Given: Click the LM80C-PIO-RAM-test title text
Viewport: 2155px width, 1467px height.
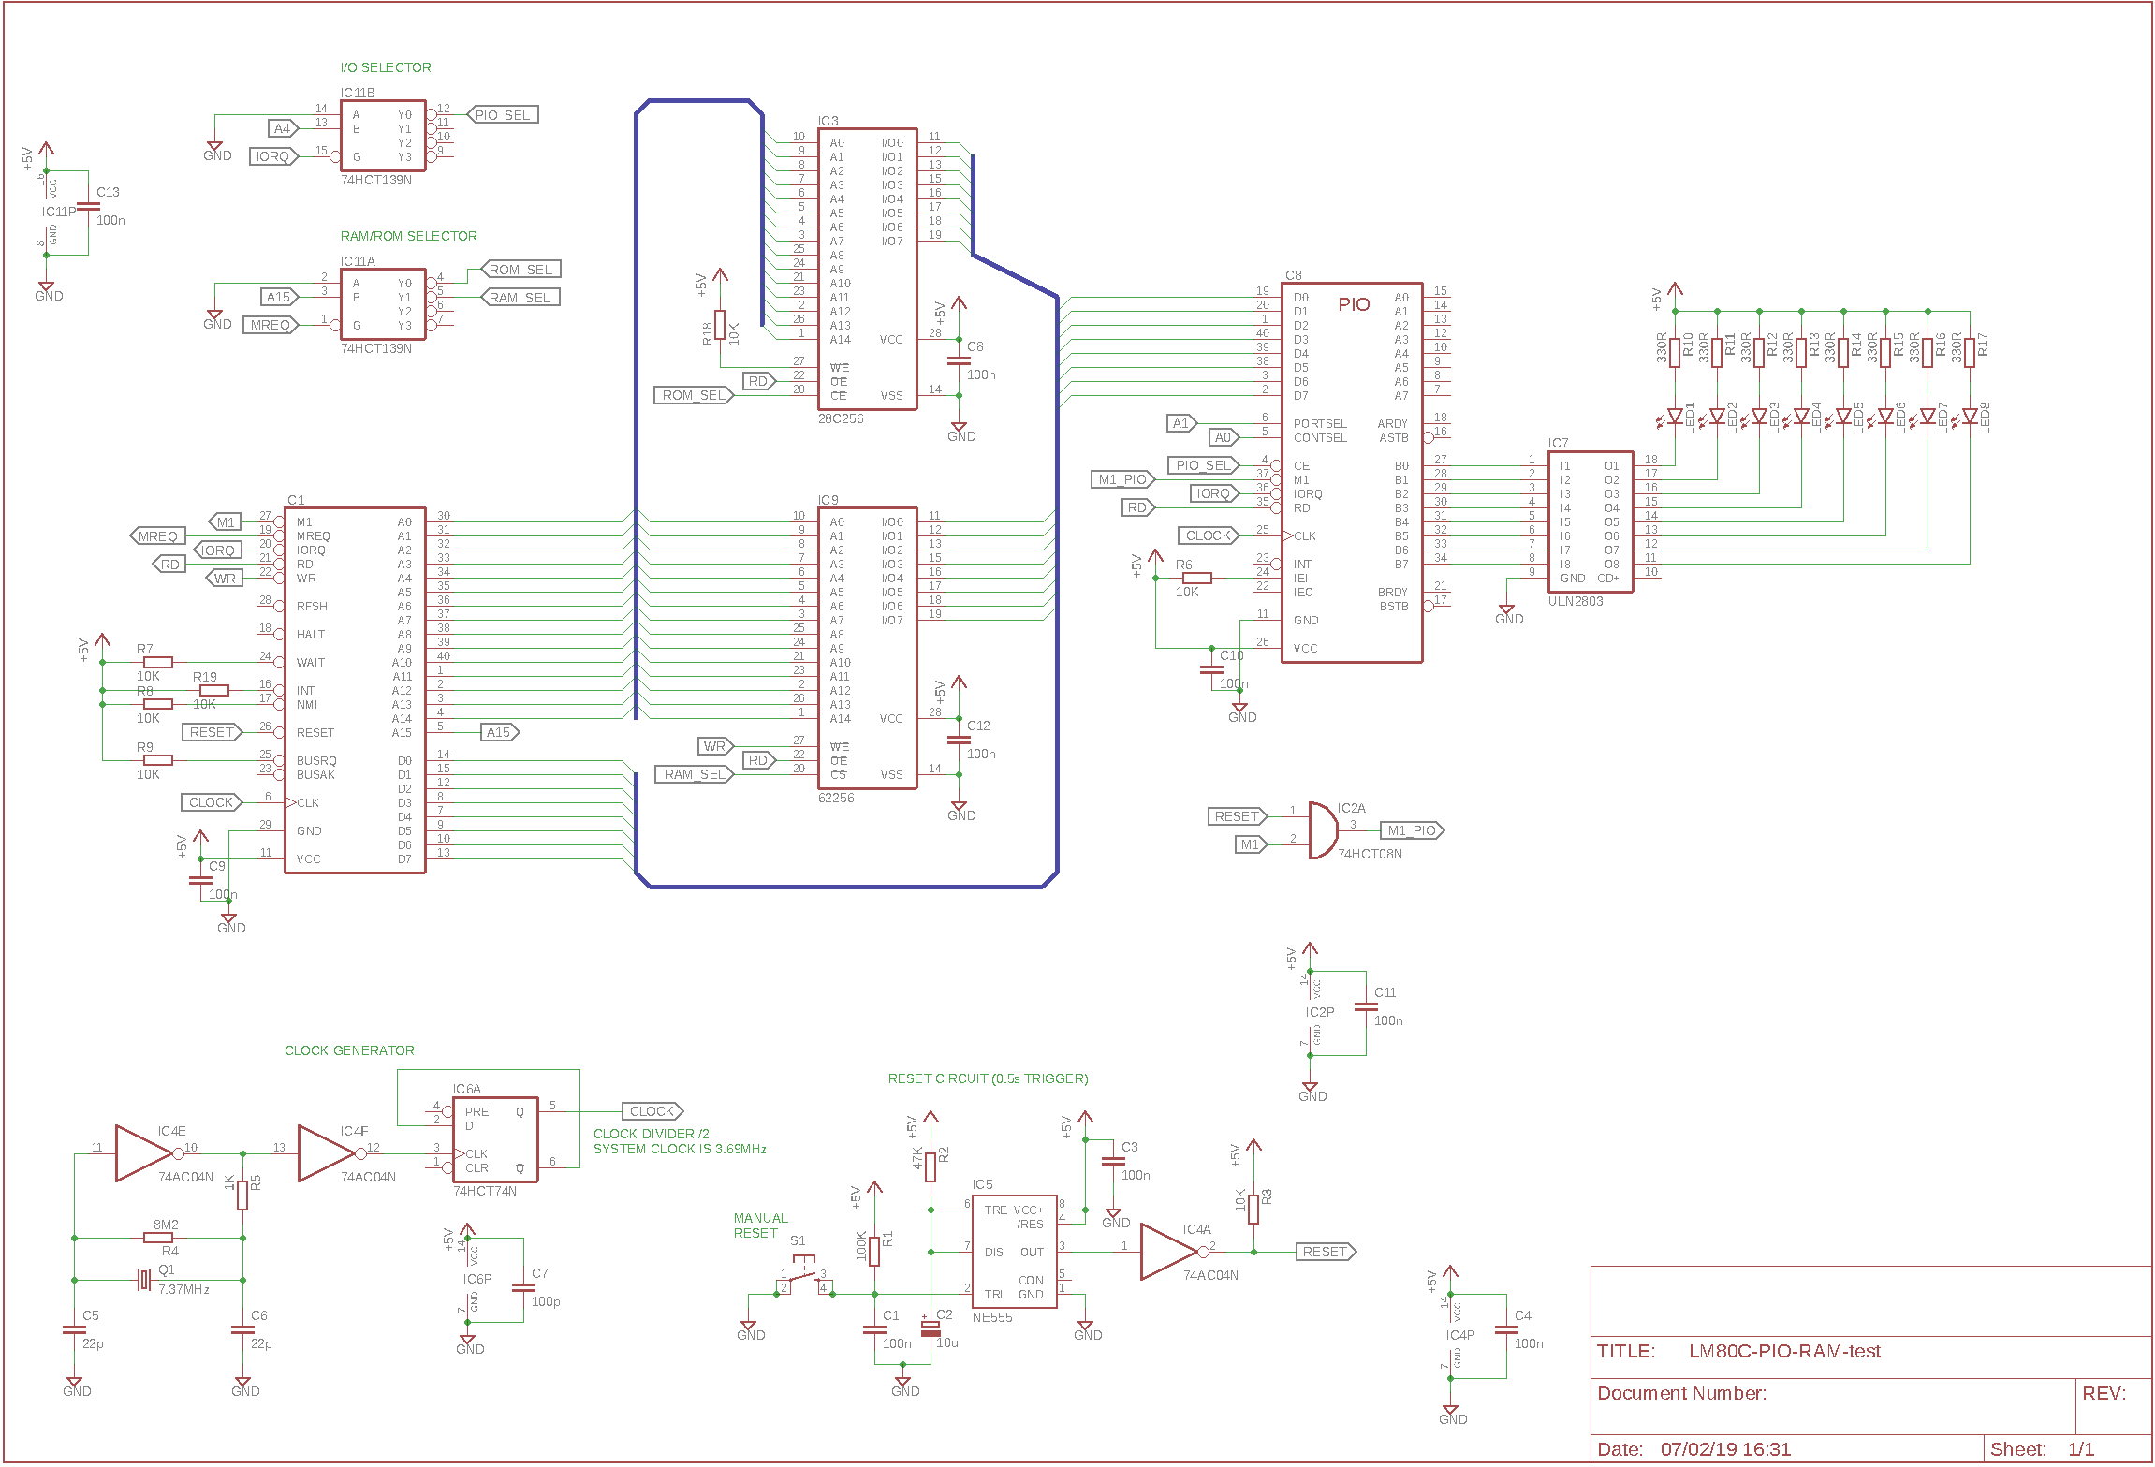Looking at the screenshot, I should coord(1784,1351).
